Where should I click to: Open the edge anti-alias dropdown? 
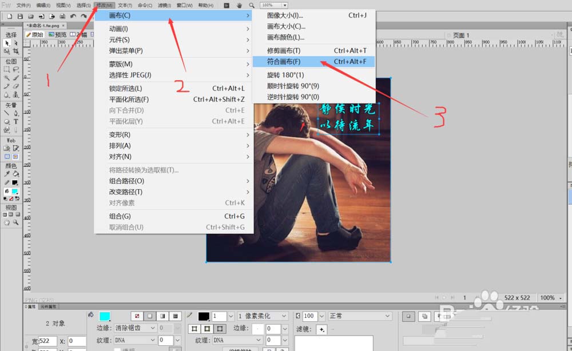pos(136,328)
